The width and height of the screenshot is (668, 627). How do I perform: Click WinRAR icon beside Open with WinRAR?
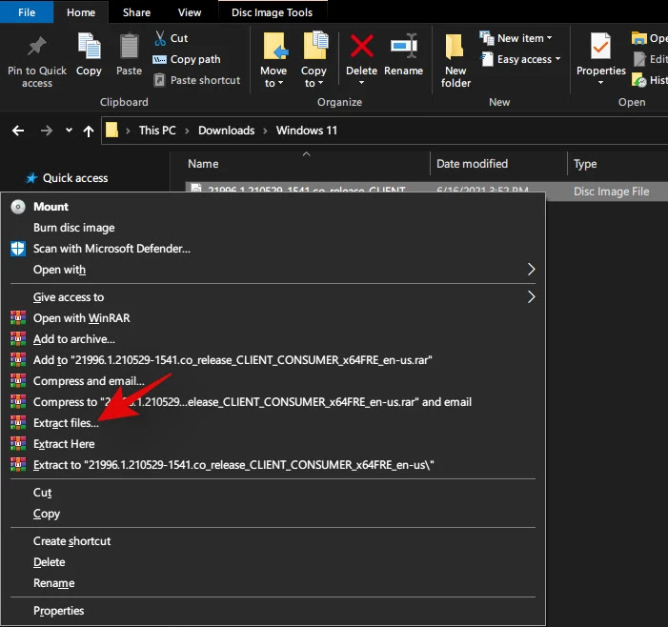click(18, 317)
